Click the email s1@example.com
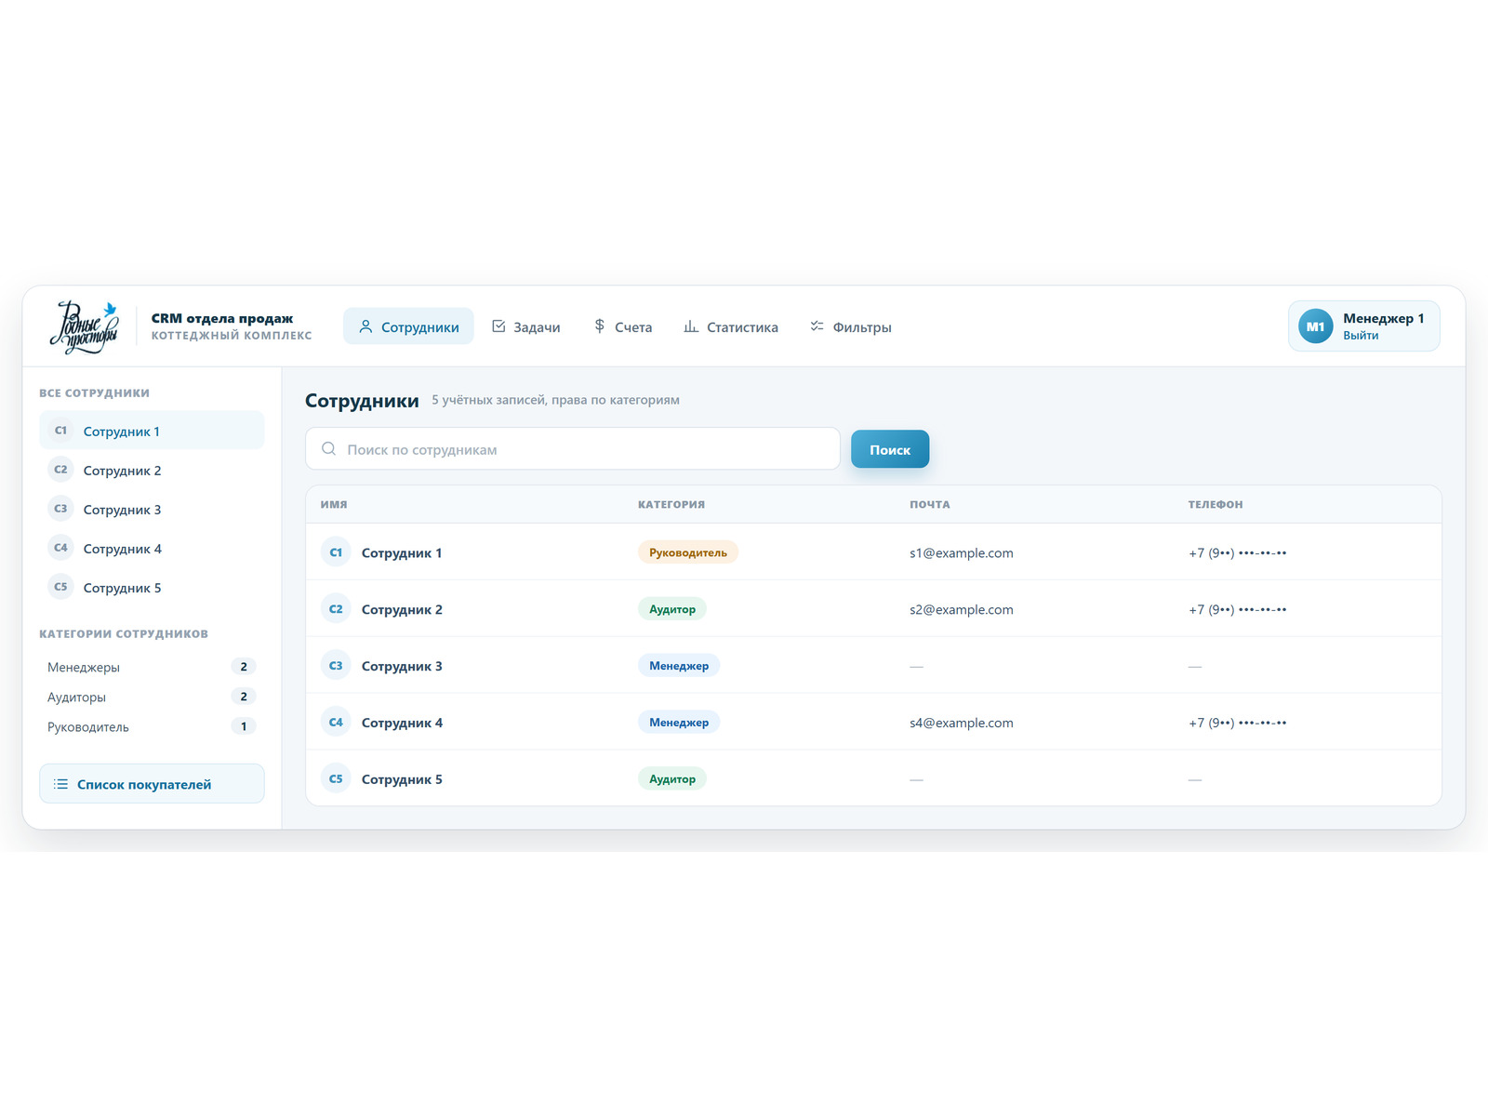Screen dimensions: 1488x1116 (x=962, y=552)
